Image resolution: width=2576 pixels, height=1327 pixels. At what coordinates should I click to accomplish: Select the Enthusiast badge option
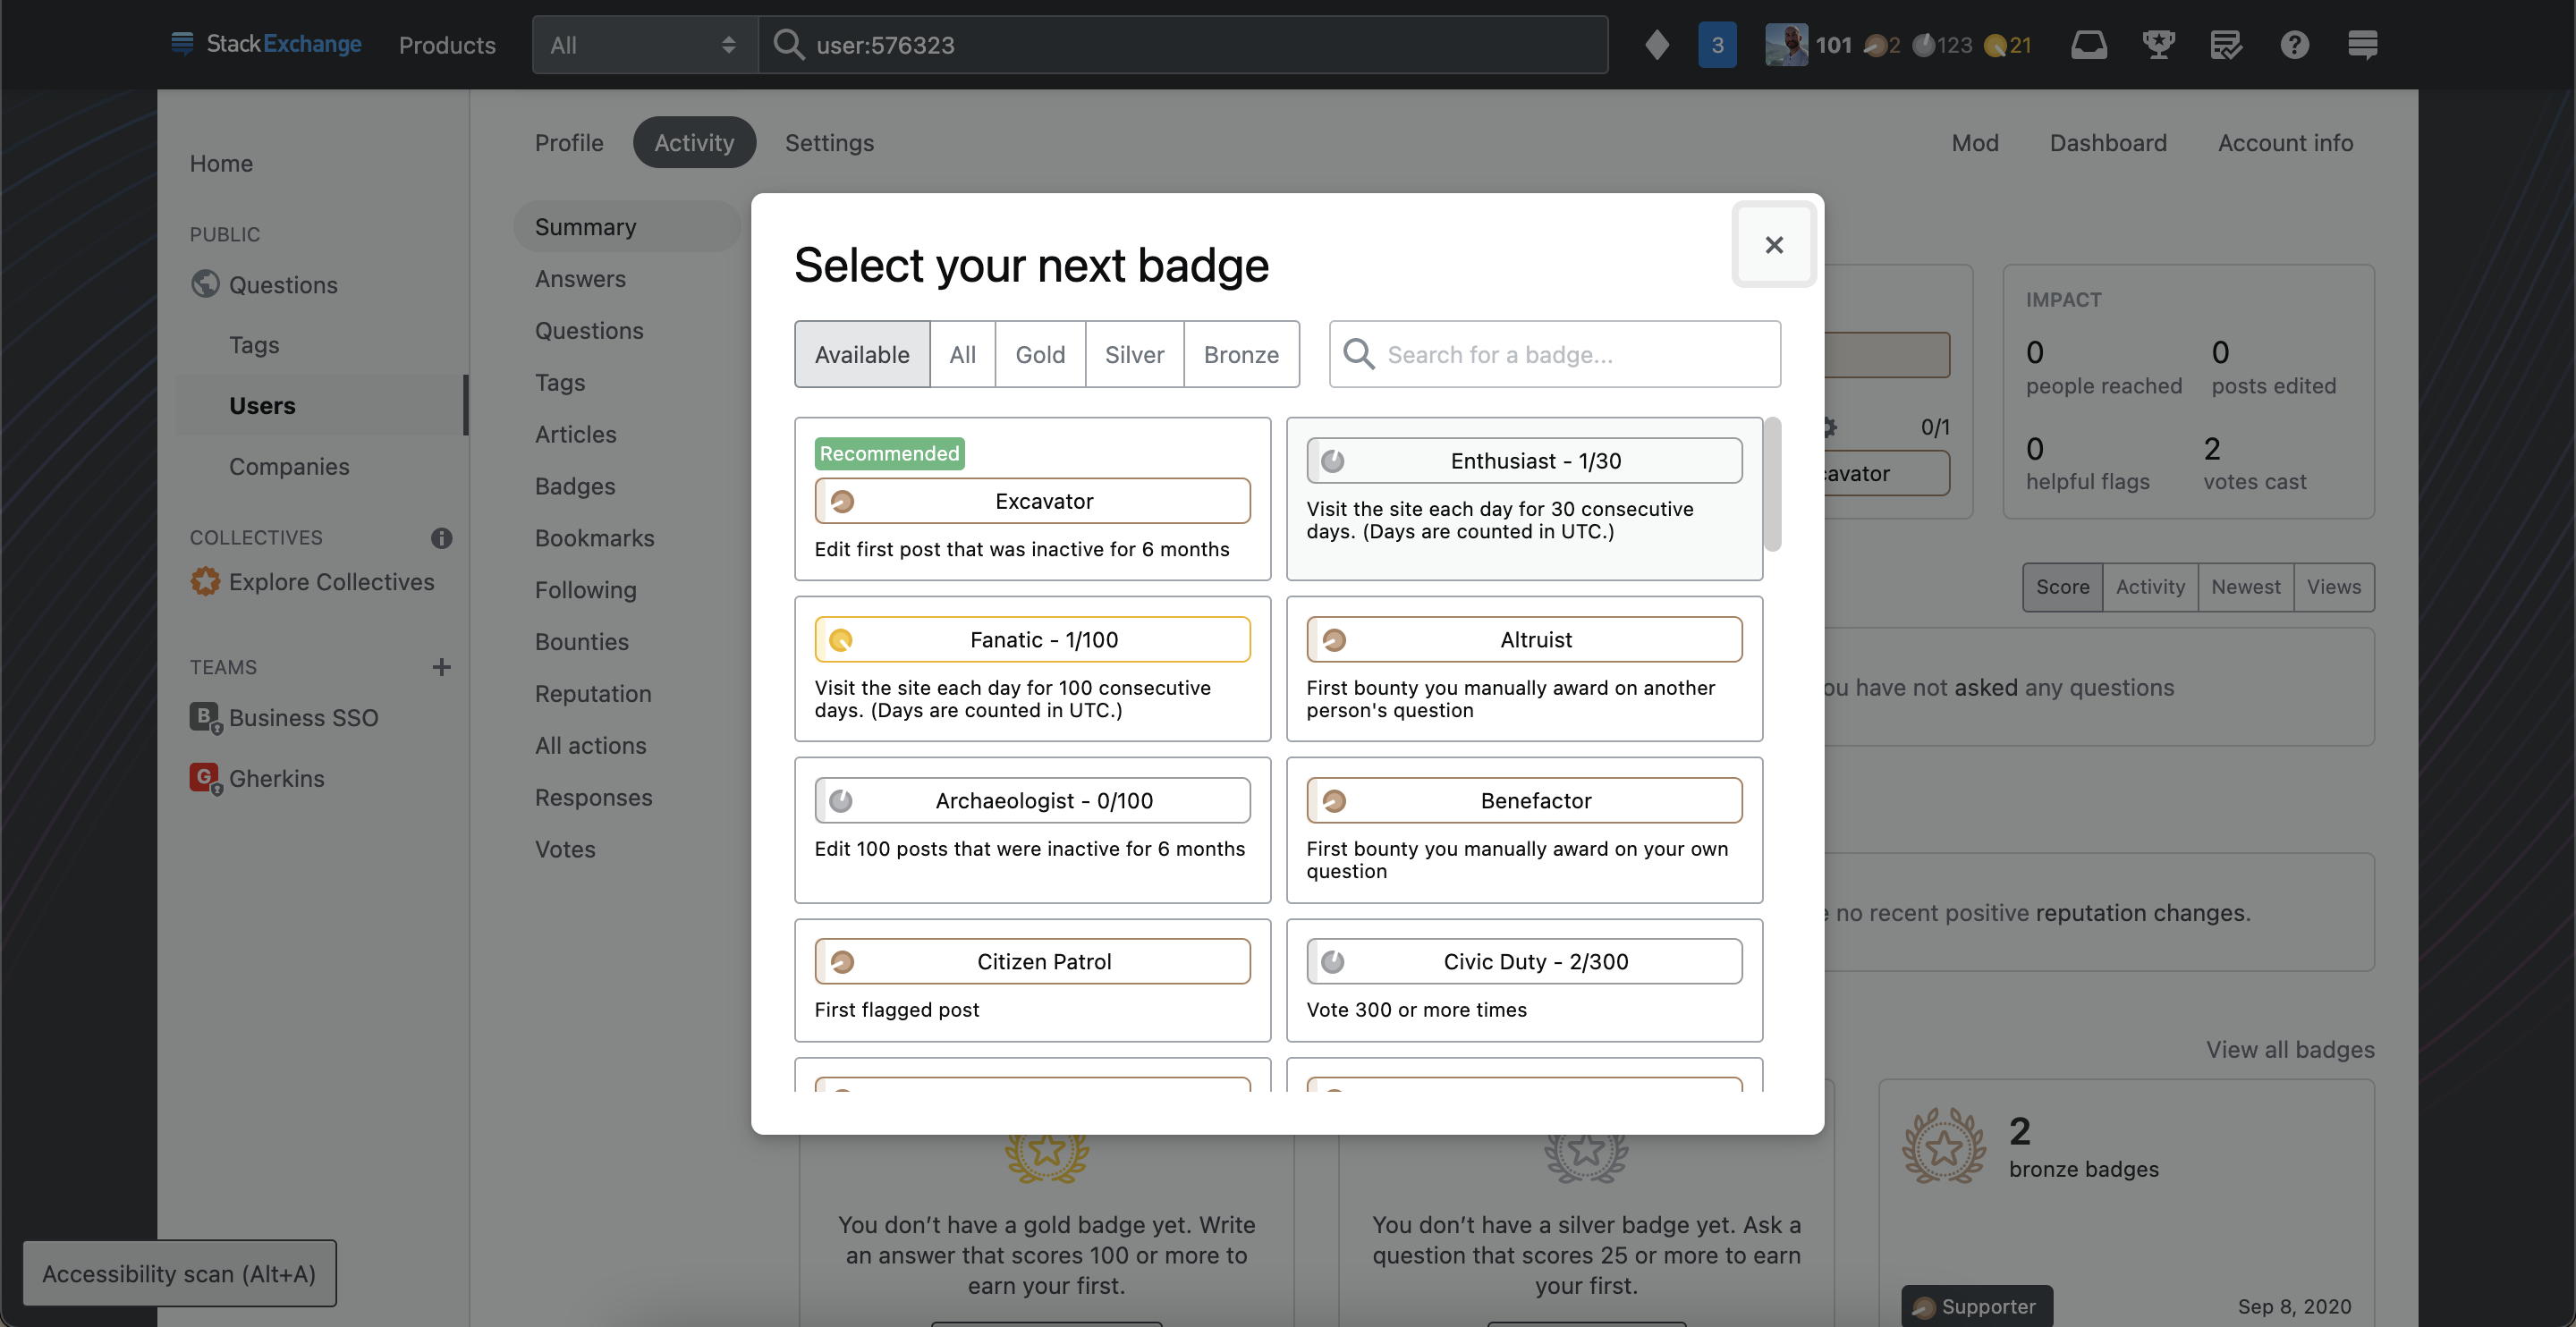click(1523, 461)
